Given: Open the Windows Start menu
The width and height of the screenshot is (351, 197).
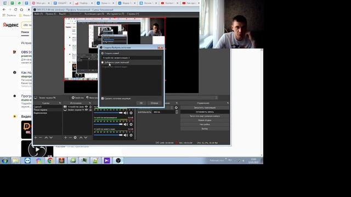Looking at the screenshot, I should tap(5, 160).
